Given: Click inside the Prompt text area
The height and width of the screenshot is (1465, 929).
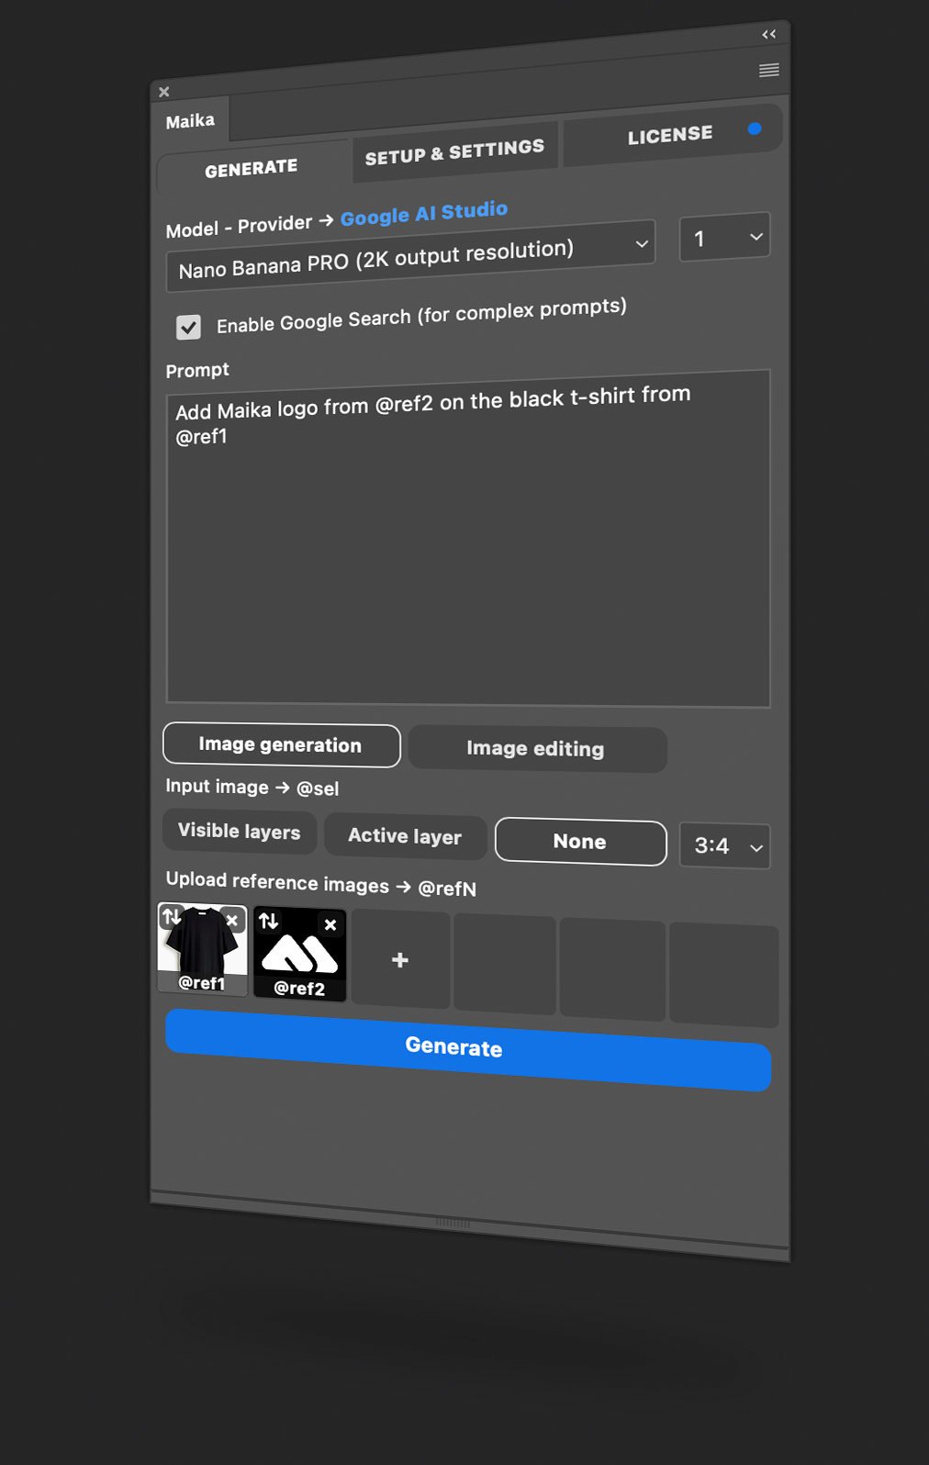Looking at the screenshot, I should point(467,551).
